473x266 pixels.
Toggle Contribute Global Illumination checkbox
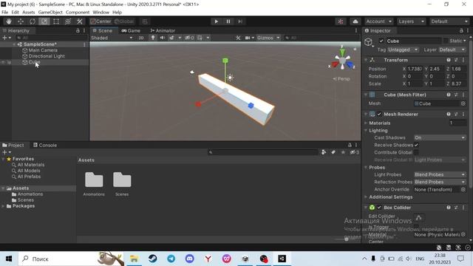click(416, 152)
